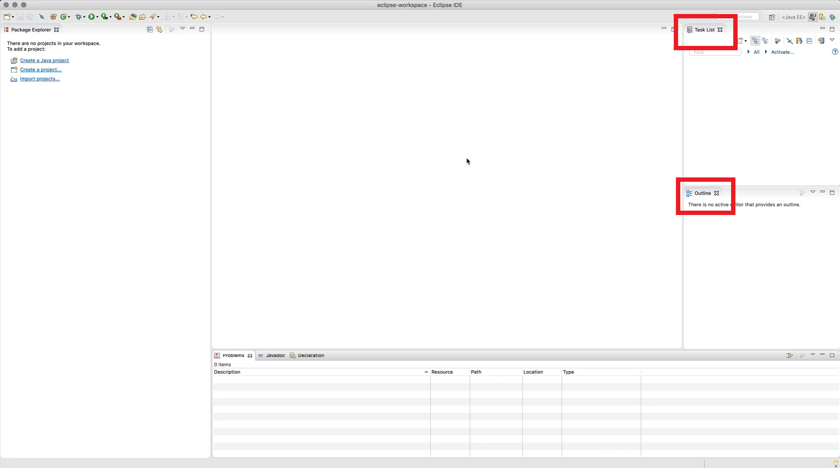
Task: Switch to the Debug perspective icon
Action: click(833, 17)
